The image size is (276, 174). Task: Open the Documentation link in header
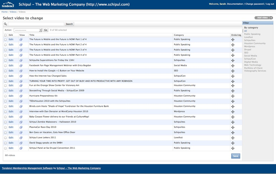pyautogui.click(x=235, y=4)
